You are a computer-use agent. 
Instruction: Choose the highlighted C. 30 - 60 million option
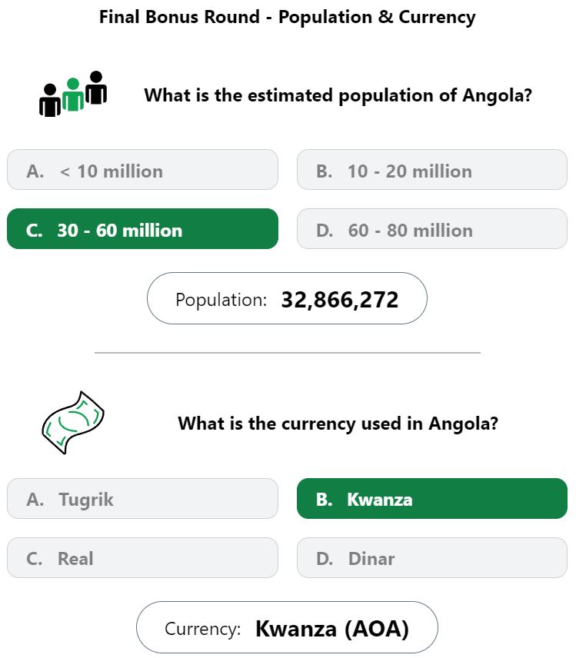tap(142, 229)
